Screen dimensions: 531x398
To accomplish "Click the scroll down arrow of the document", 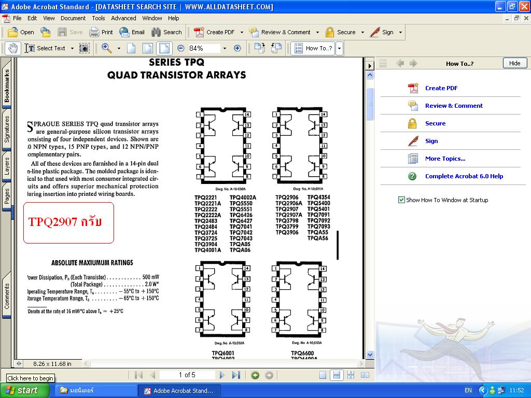I will 370,354.
